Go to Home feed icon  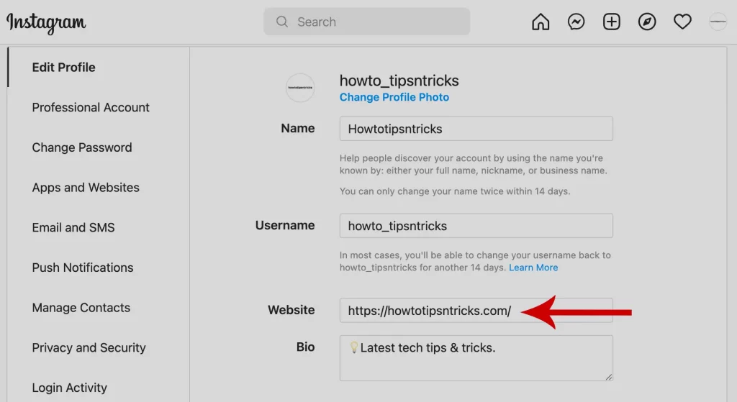click(541, 22)
